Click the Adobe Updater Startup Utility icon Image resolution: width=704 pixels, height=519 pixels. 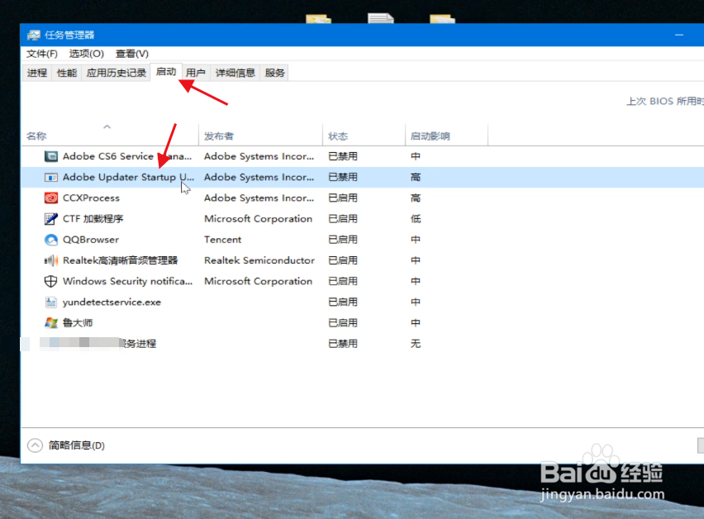pos(51,178)
